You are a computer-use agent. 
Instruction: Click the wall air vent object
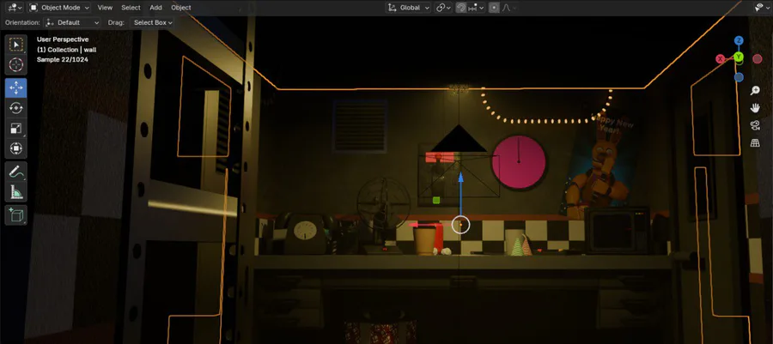click(x=360, y=126)
